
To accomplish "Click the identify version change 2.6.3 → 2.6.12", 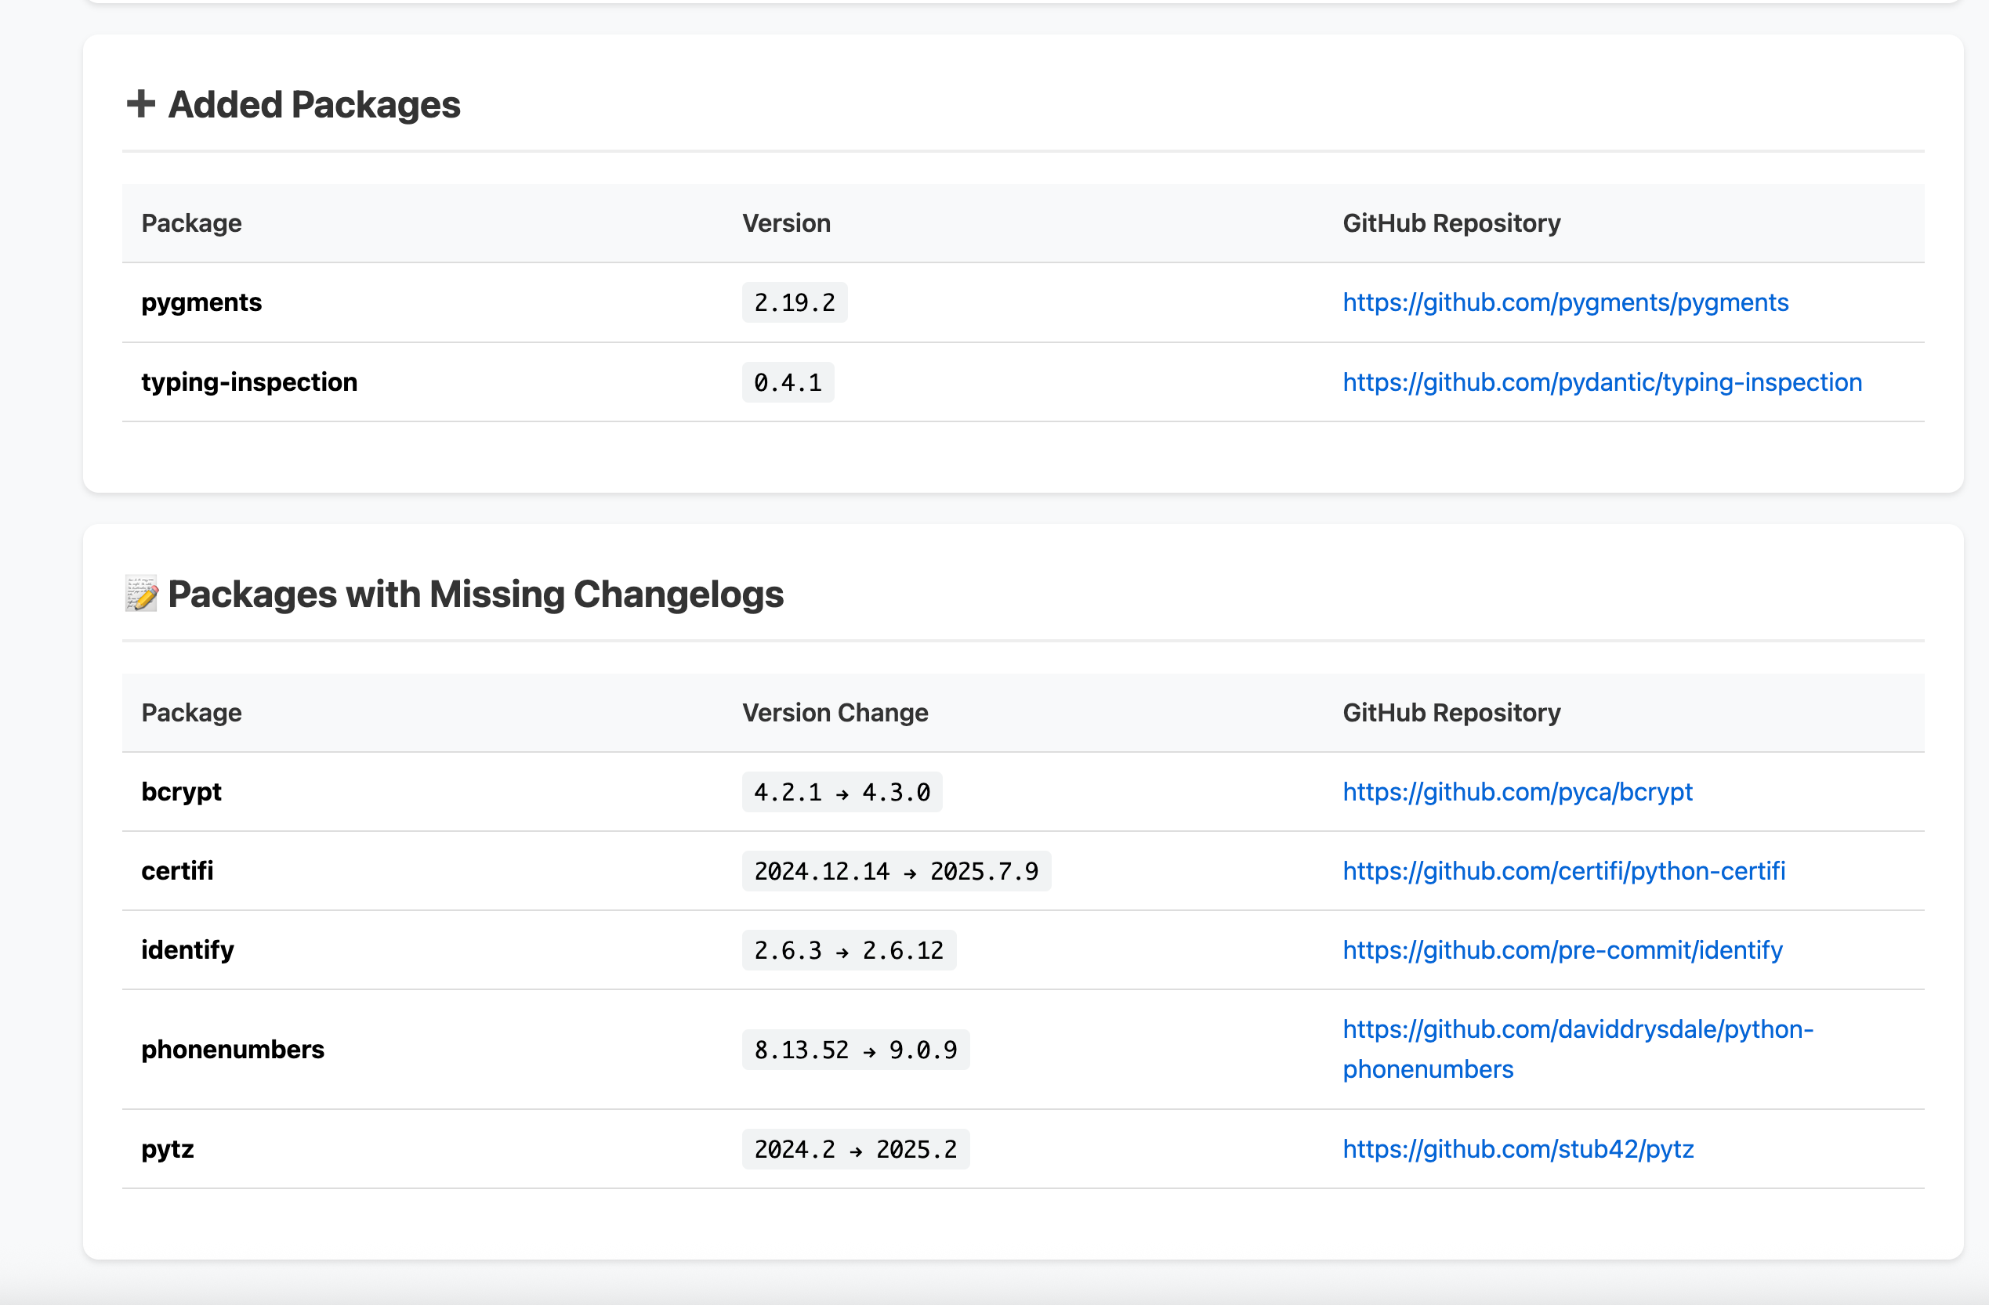I will pyautogui.click(x=848, y=950).
